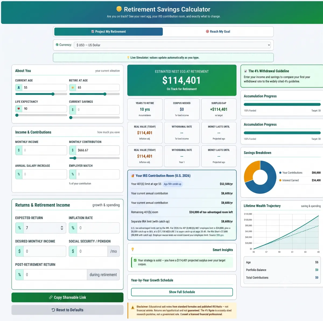
Task: Click the dollar icon beside Monthly Contribution
Action: (72, 150)
